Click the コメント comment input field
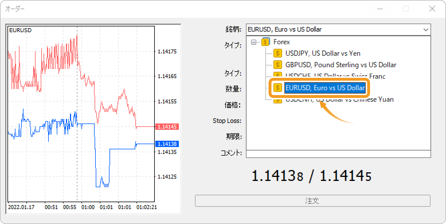 [339, 154]
